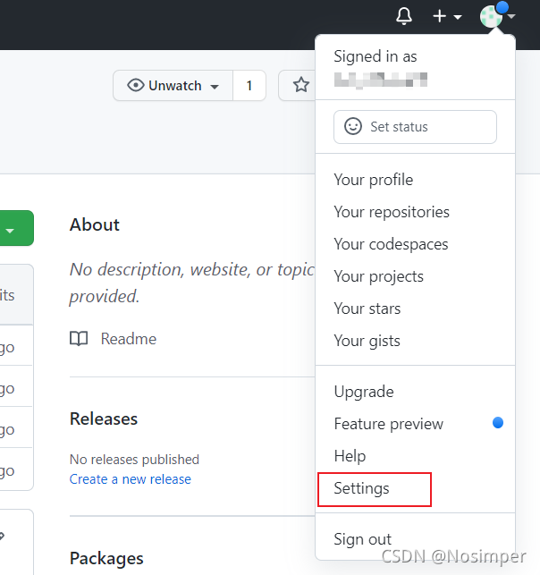This screenshot has width=540, height=575.
Task: Click the book icon beside Readme
Action: [79, 339]
